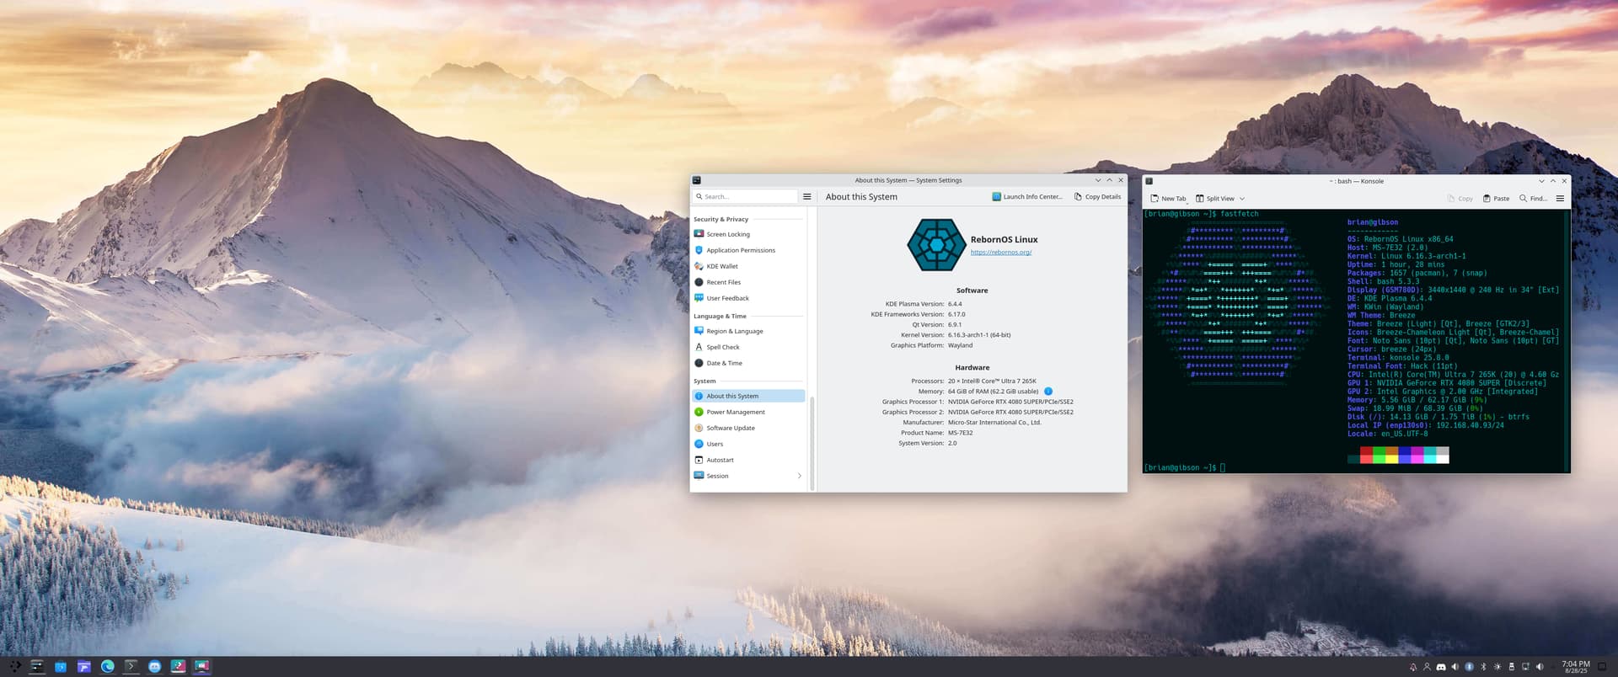Open the removable devices tray icon
This screenshot has width=1618, height=677.
1512,667
